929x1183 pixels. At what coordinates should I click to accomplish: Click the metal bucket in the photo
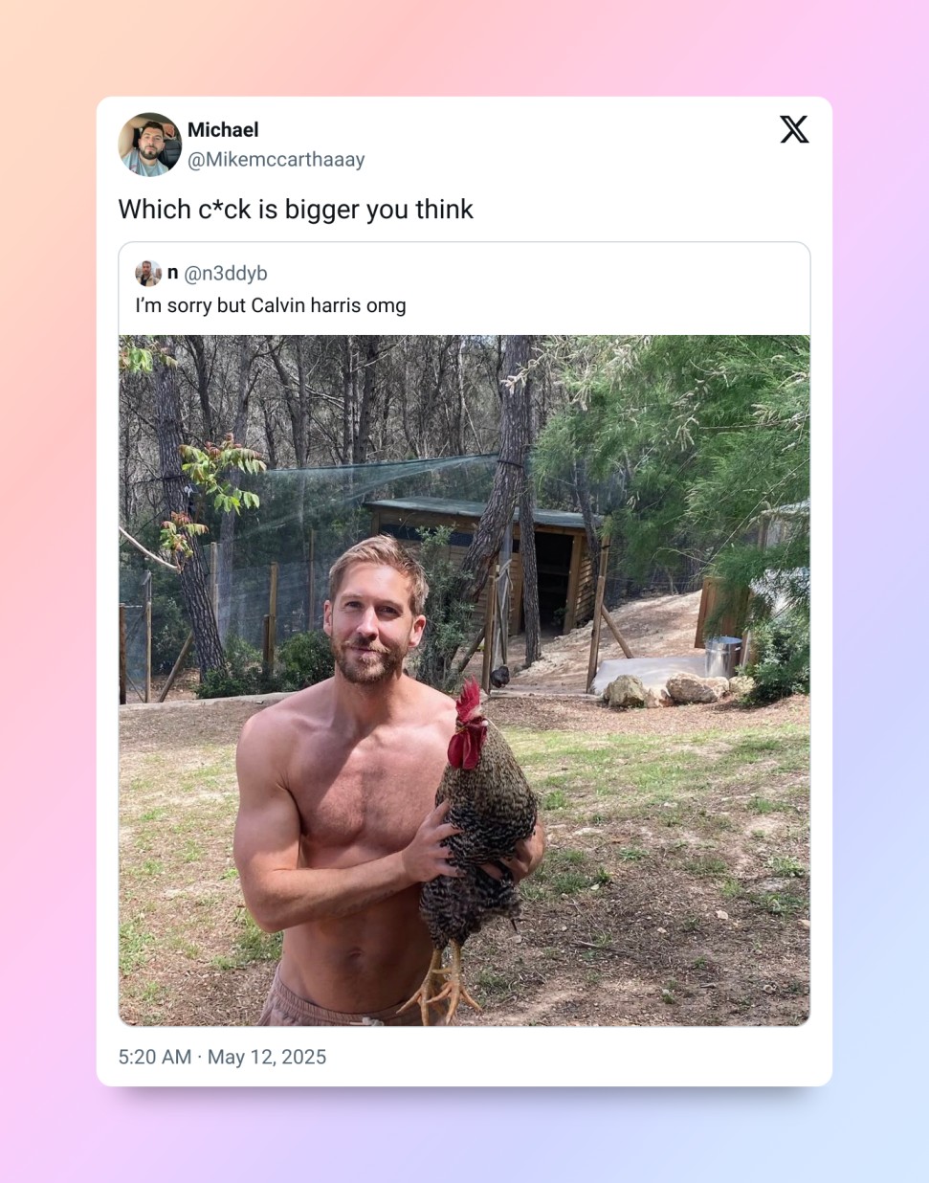[x=722, y=657]
